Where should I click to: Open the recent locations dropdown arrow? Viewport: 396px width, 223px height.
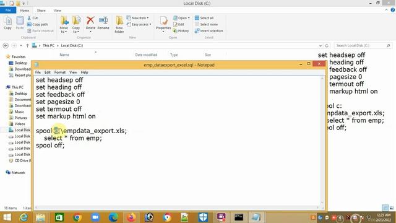(21, 45)
